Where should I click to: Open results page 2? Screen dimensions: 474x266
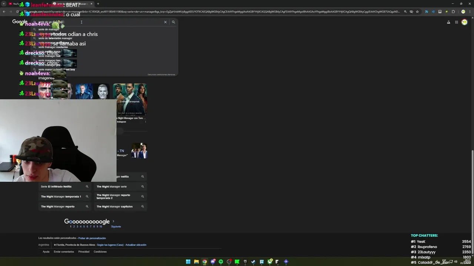click(x=74, y=226)
